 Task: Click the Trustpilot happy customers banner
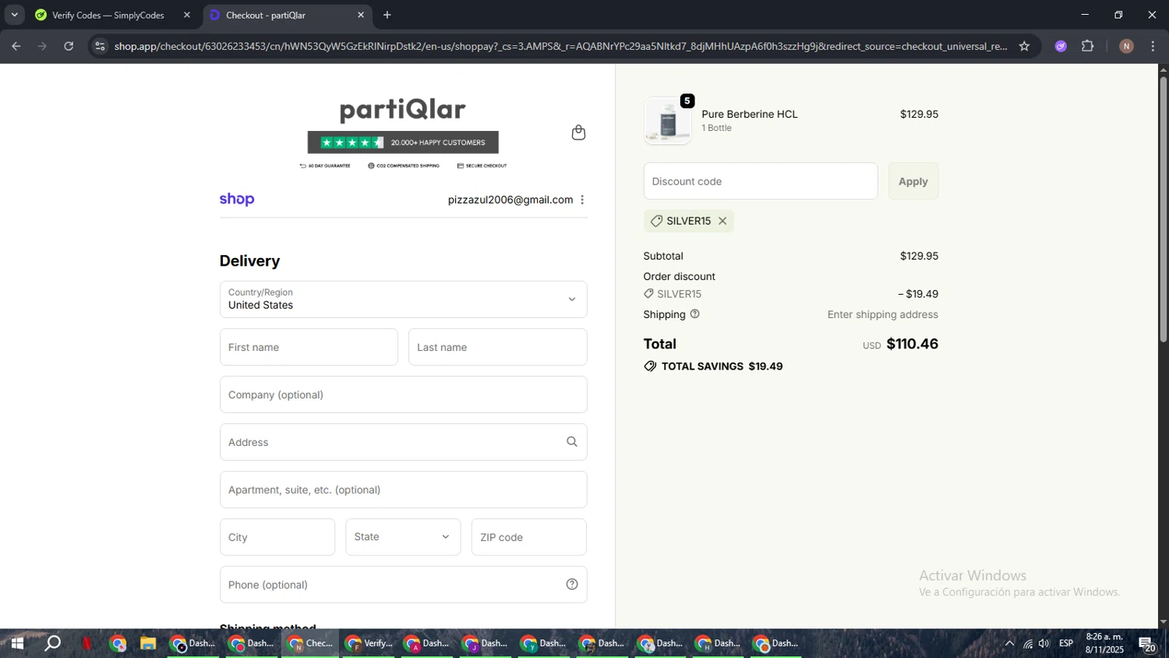(403, 143)
